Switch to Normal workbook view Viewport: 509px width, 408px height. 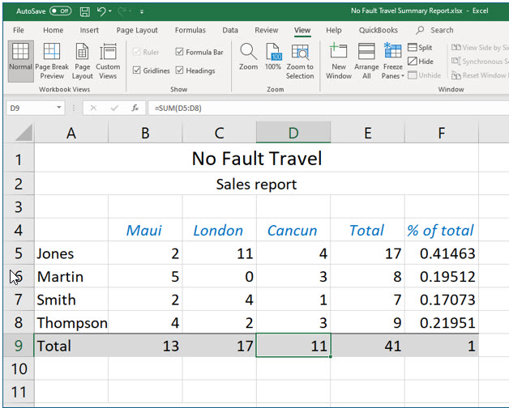click(x=20, y=61)
